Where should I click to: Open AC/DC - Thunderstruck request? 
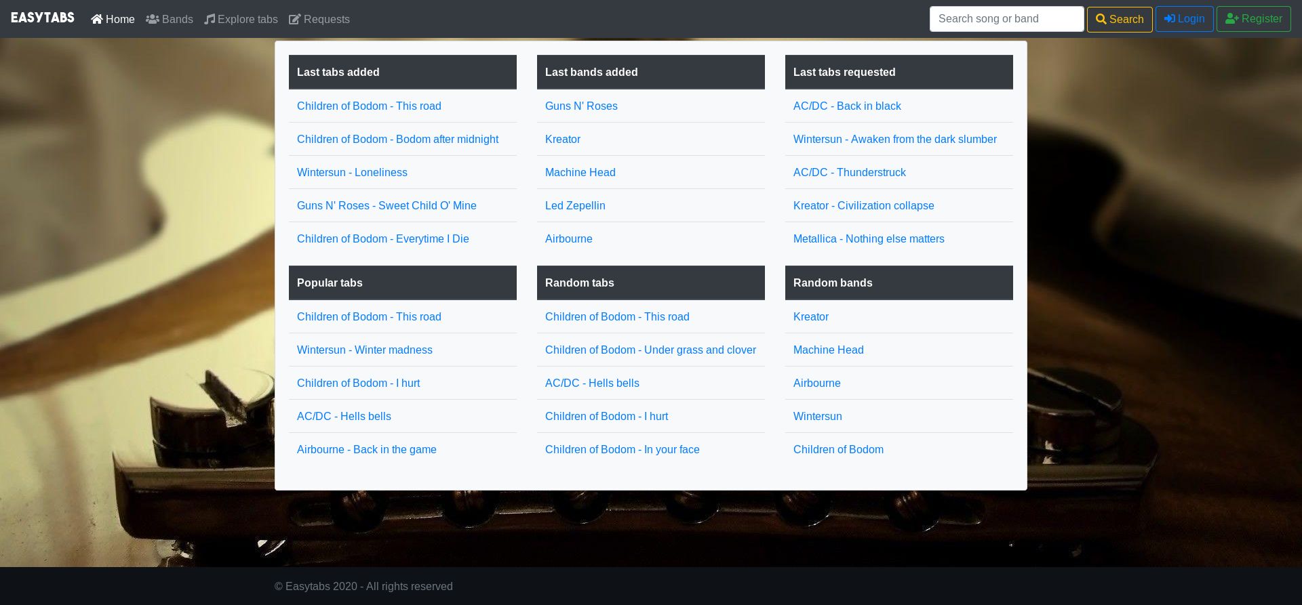coord(849,172)
